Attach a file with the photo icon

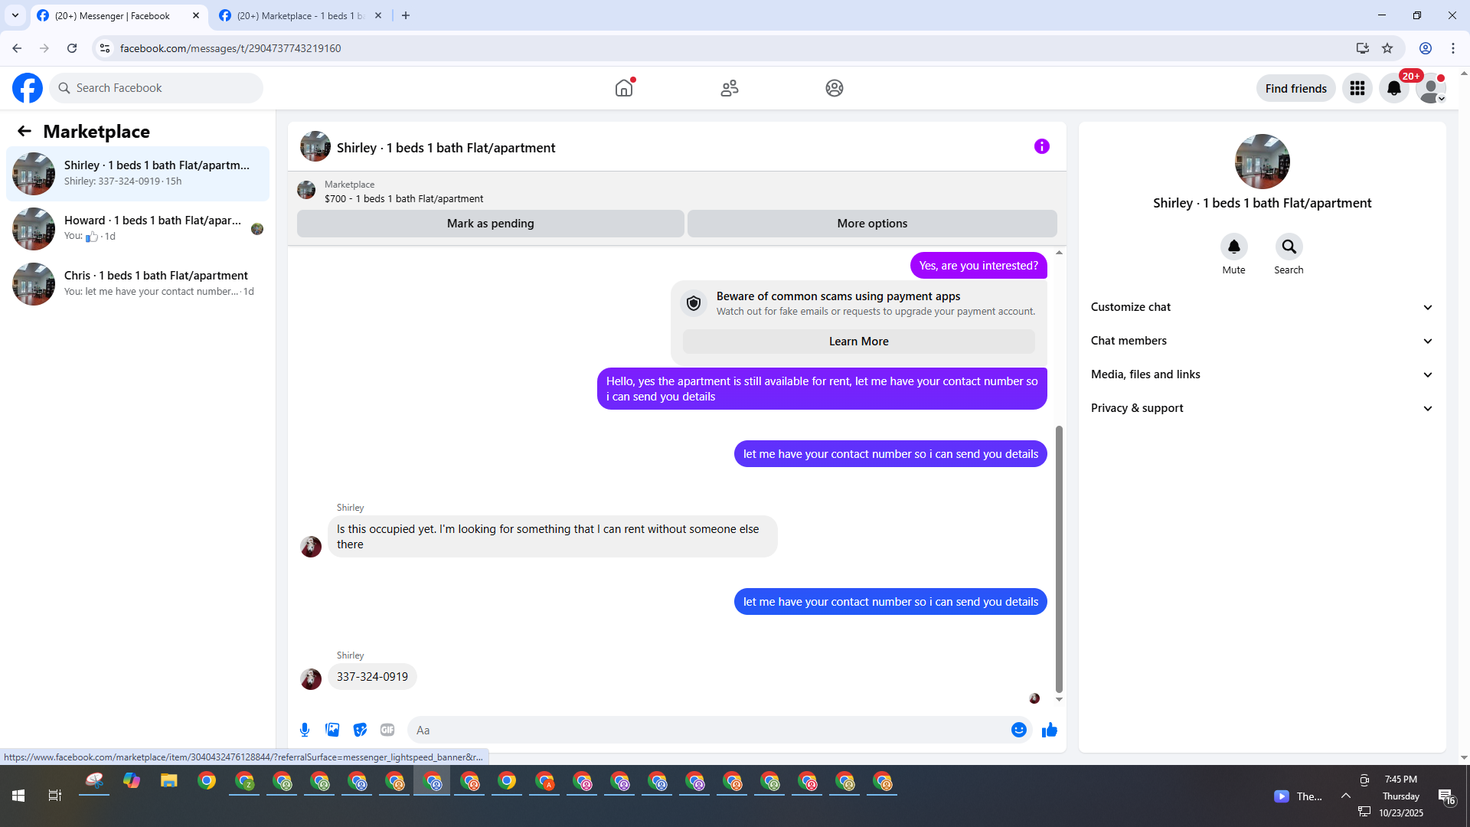(x=332, y=730)
